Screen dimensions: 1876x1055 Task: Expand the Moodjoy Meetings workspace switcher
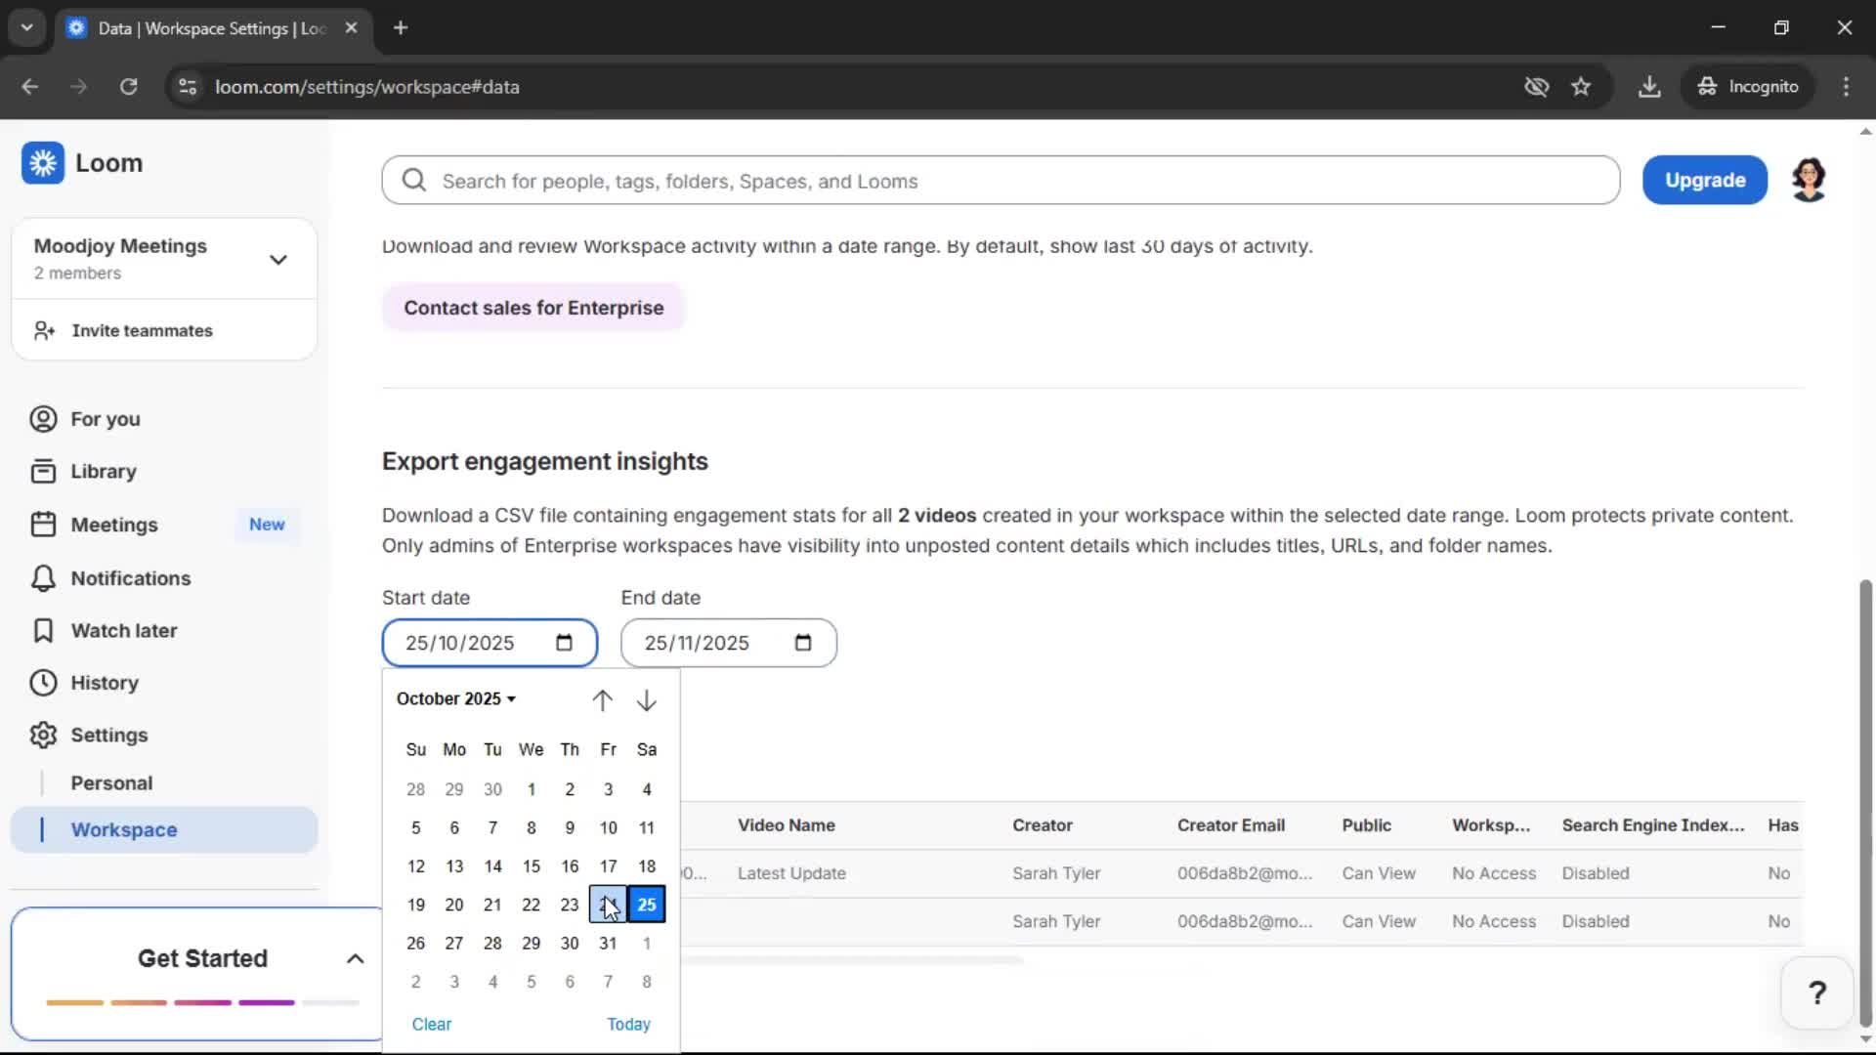click(x=277, y=259)
